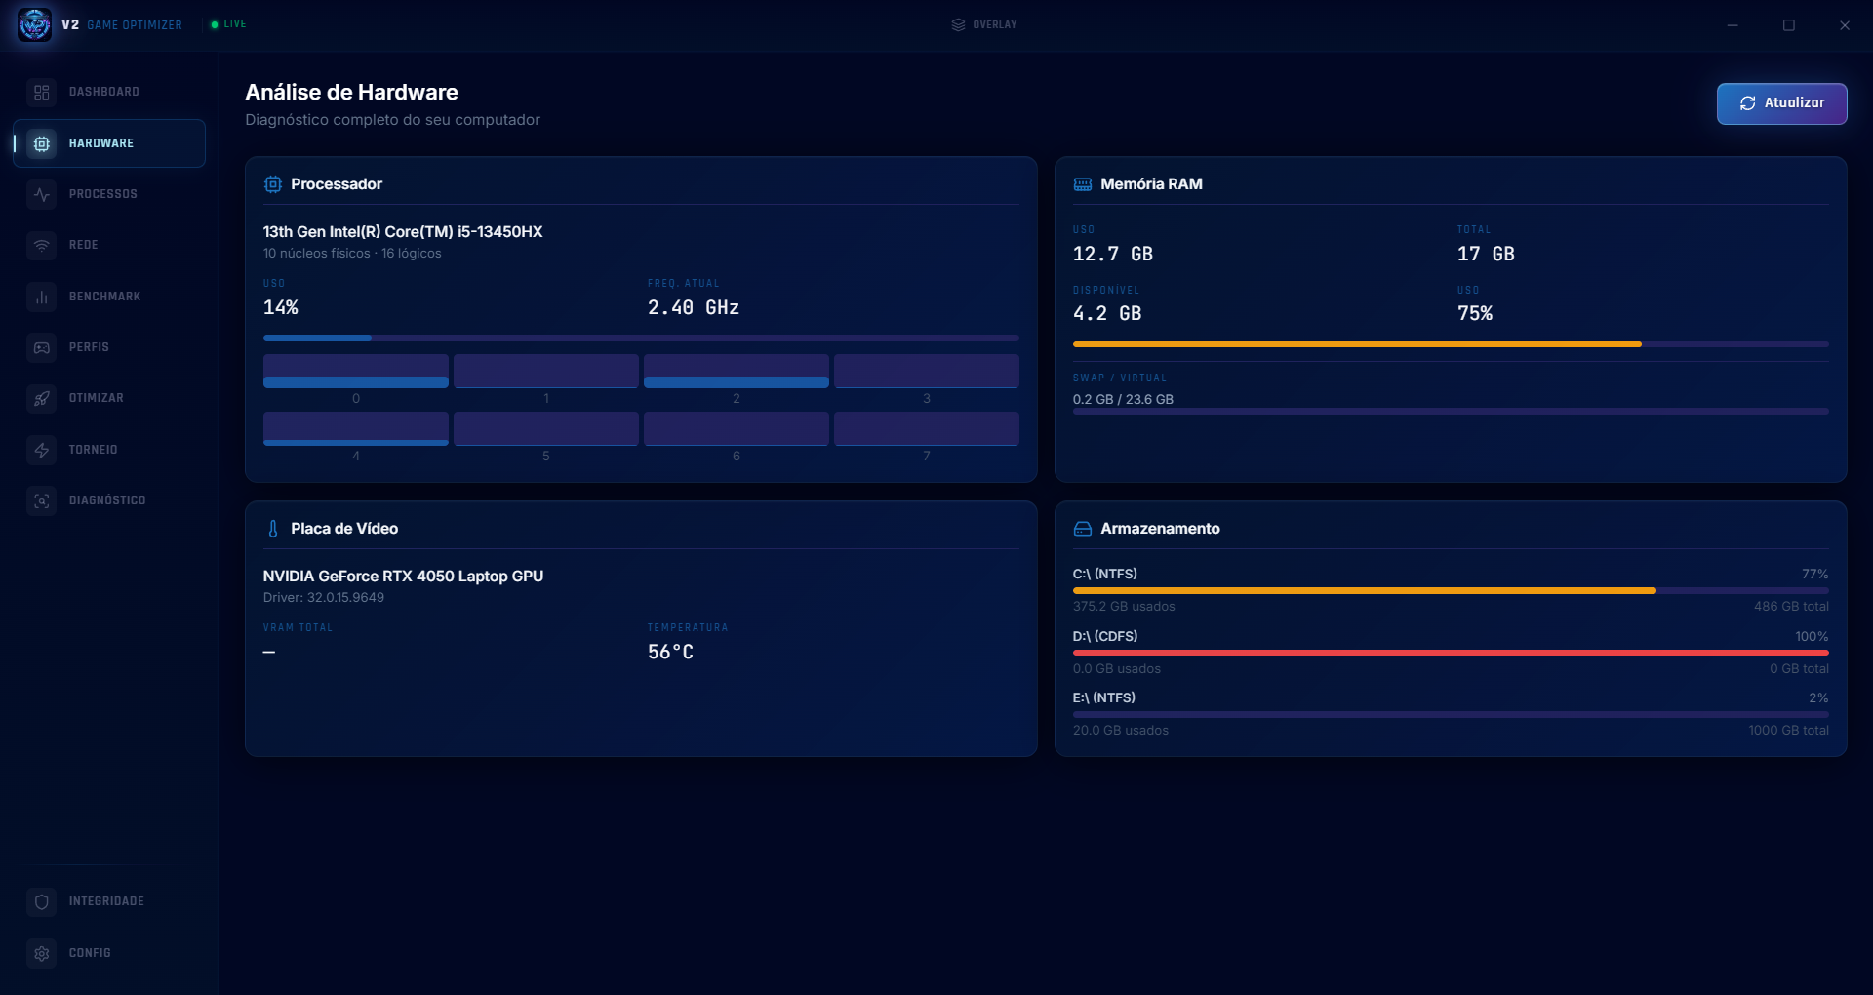Click the Driver: 32.0.15.9649 text
The image size is (1873, 995).
pos(324,598)
